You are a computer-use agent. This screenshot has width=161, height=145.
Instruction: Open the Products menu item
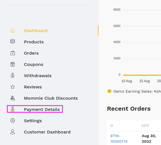[x=34, y=42]
